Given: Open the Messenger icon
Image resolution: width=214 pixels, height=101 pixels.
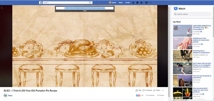Looking at the screenshot, I should tap(137, 3).
